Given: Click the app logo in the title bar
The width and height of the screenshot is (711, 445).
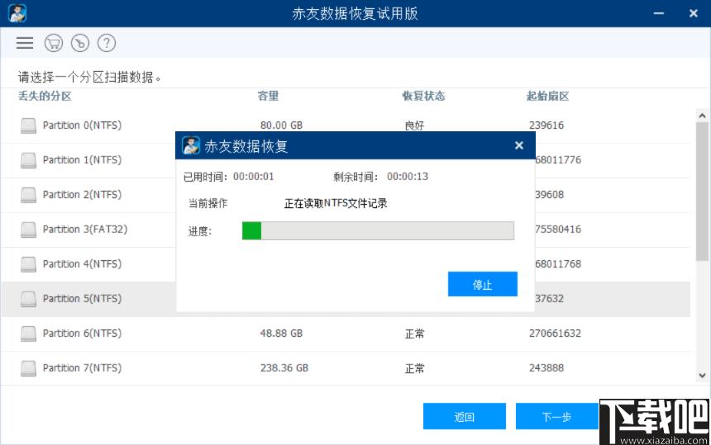Looking at the screenshot, I should [x=17, y=13].
